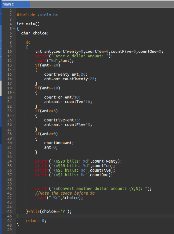The image size is (174, 234).
Task: Click the closing brace on line 48
Action: (18, 225)
